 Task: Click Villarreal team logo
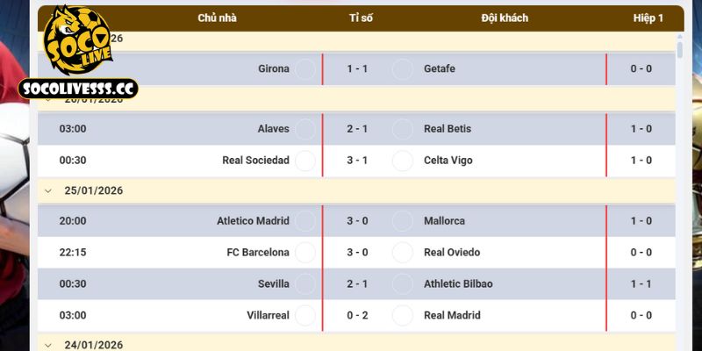coord(305,316)
